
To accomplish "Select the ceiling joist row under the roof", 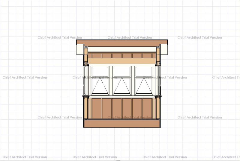I will point(122,55).
